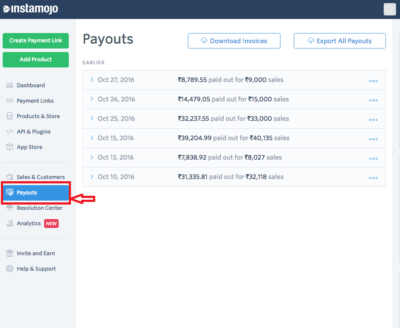Click the 'Oct 26, 2016' date text
Viewport: 400px width, 328px height.
pos(116,99)
